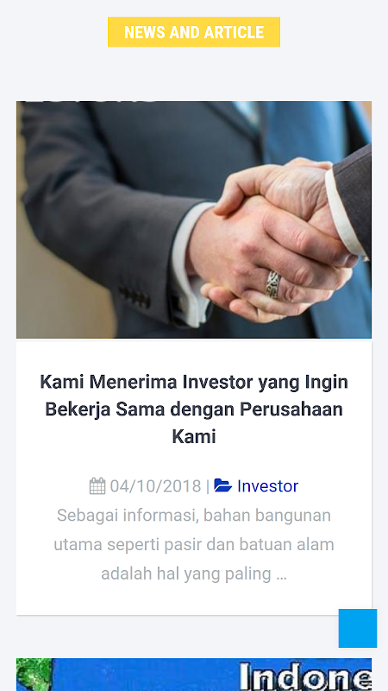Click the 'Indone' text on map image
Viewport: 388px width, 691px height.
305,676
